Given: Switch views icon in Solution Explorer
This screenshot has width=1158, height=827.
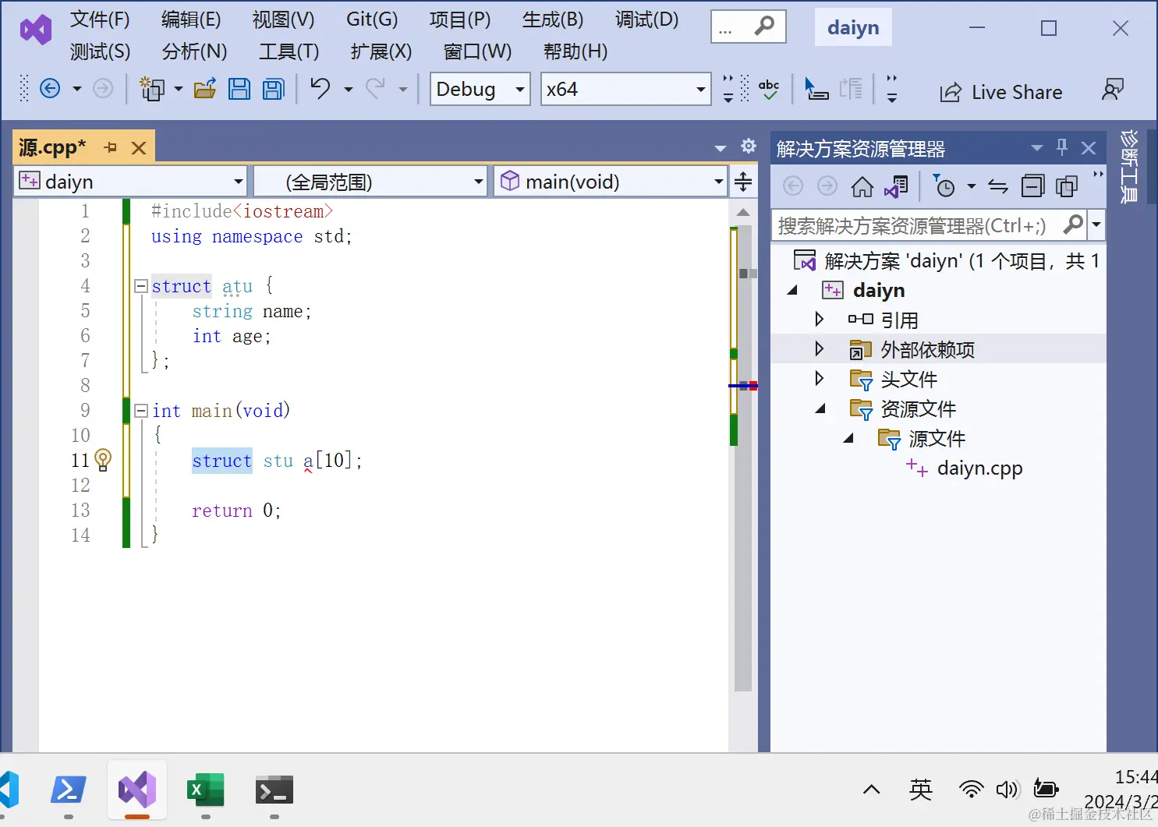Looking at the screenshot, I should (x=897, y=186).
